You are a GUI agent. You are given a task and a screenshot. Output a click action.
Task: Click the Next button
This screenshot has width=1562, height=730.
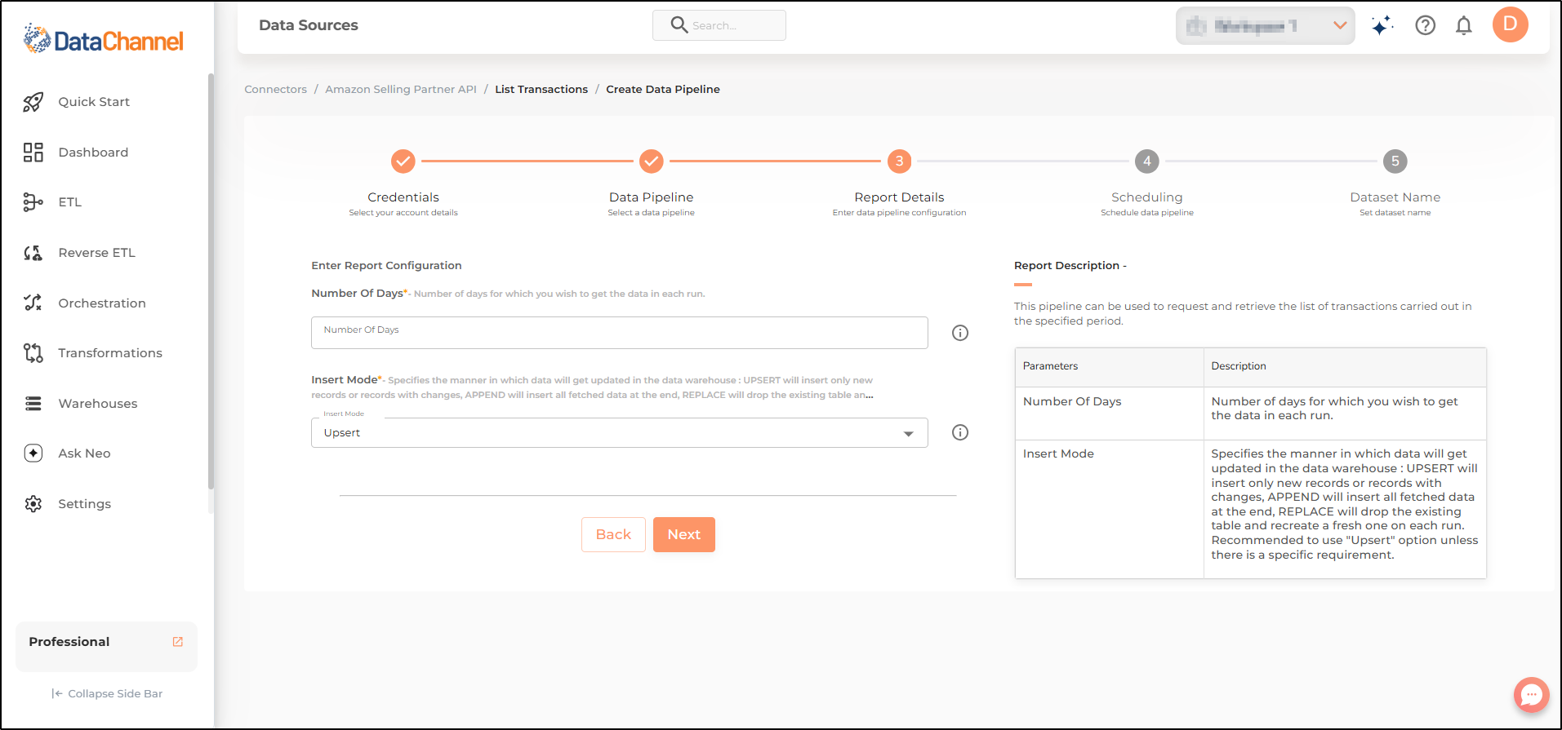click(684, 534)
